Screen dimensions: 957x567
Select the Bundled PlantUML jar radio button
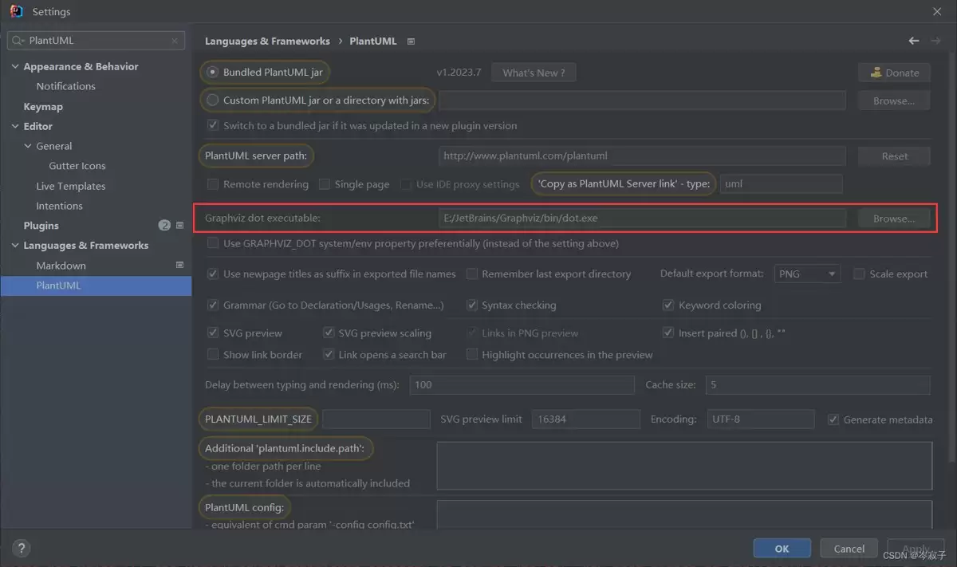(212, 72)
